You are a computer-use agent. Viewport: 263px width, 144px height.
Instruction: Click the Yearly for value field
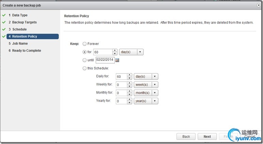tap(121, 101)
